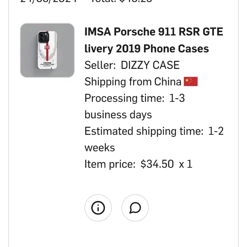Tap the 'Item price:' label
This screenshot has width=247, height=247.
coord(110,164)
